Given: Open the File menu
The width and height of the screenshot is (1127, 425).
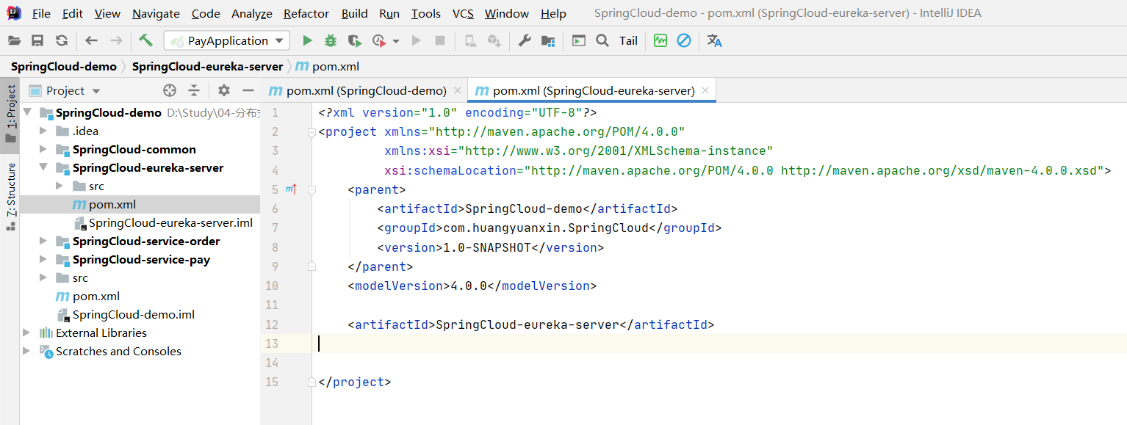Looking at the screenshot, I should click(x=42, y=13).
